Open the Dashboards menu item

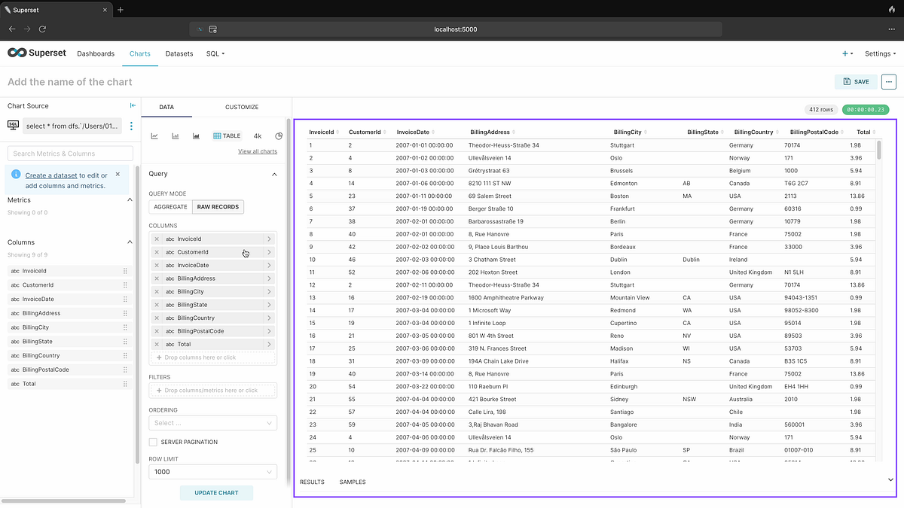click(x=96, y=53)
